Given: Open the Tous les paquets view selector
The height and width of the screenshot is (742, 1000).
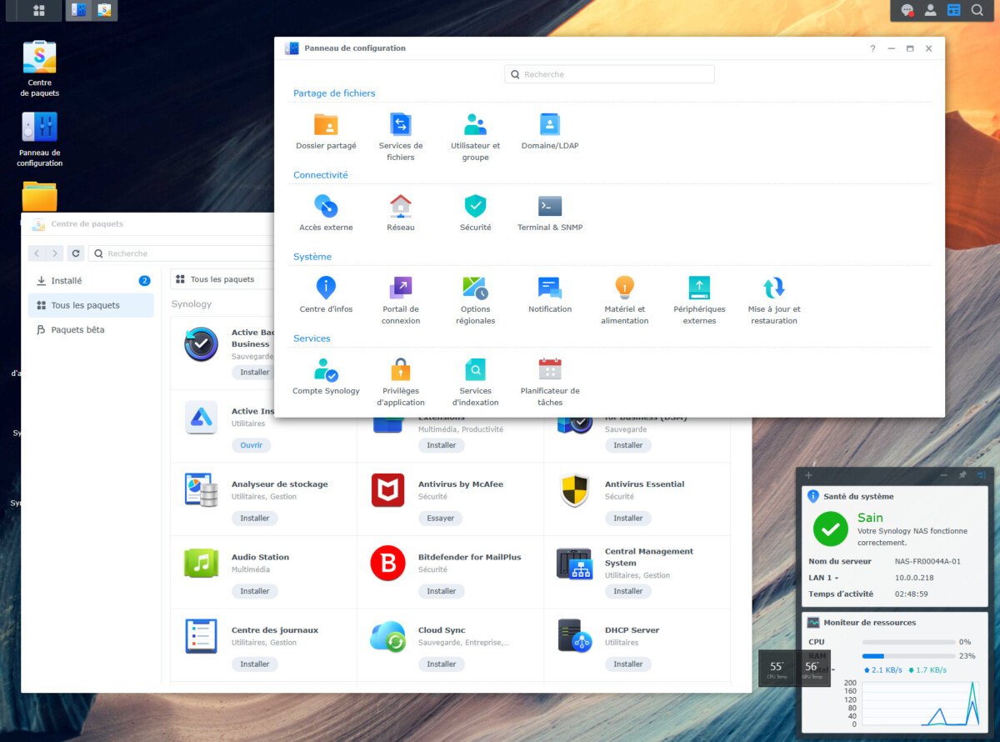Looking at the screenshot, I should point(221,278).
